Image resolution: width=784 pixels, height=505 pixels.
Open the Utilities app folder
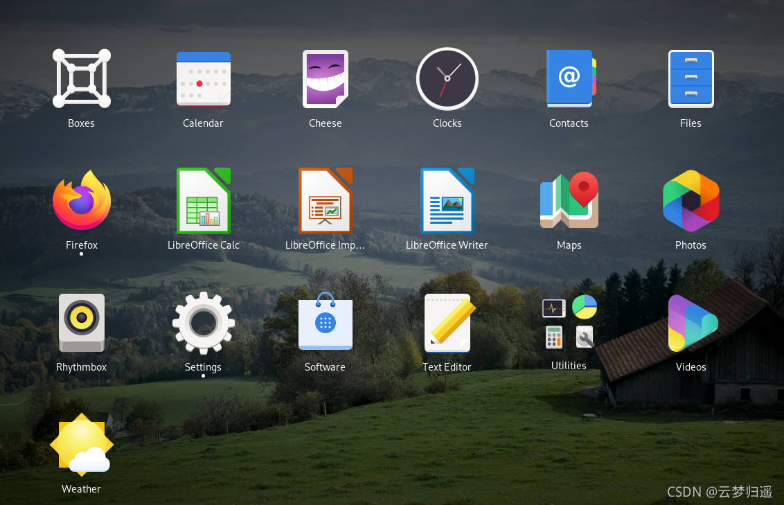569,323
